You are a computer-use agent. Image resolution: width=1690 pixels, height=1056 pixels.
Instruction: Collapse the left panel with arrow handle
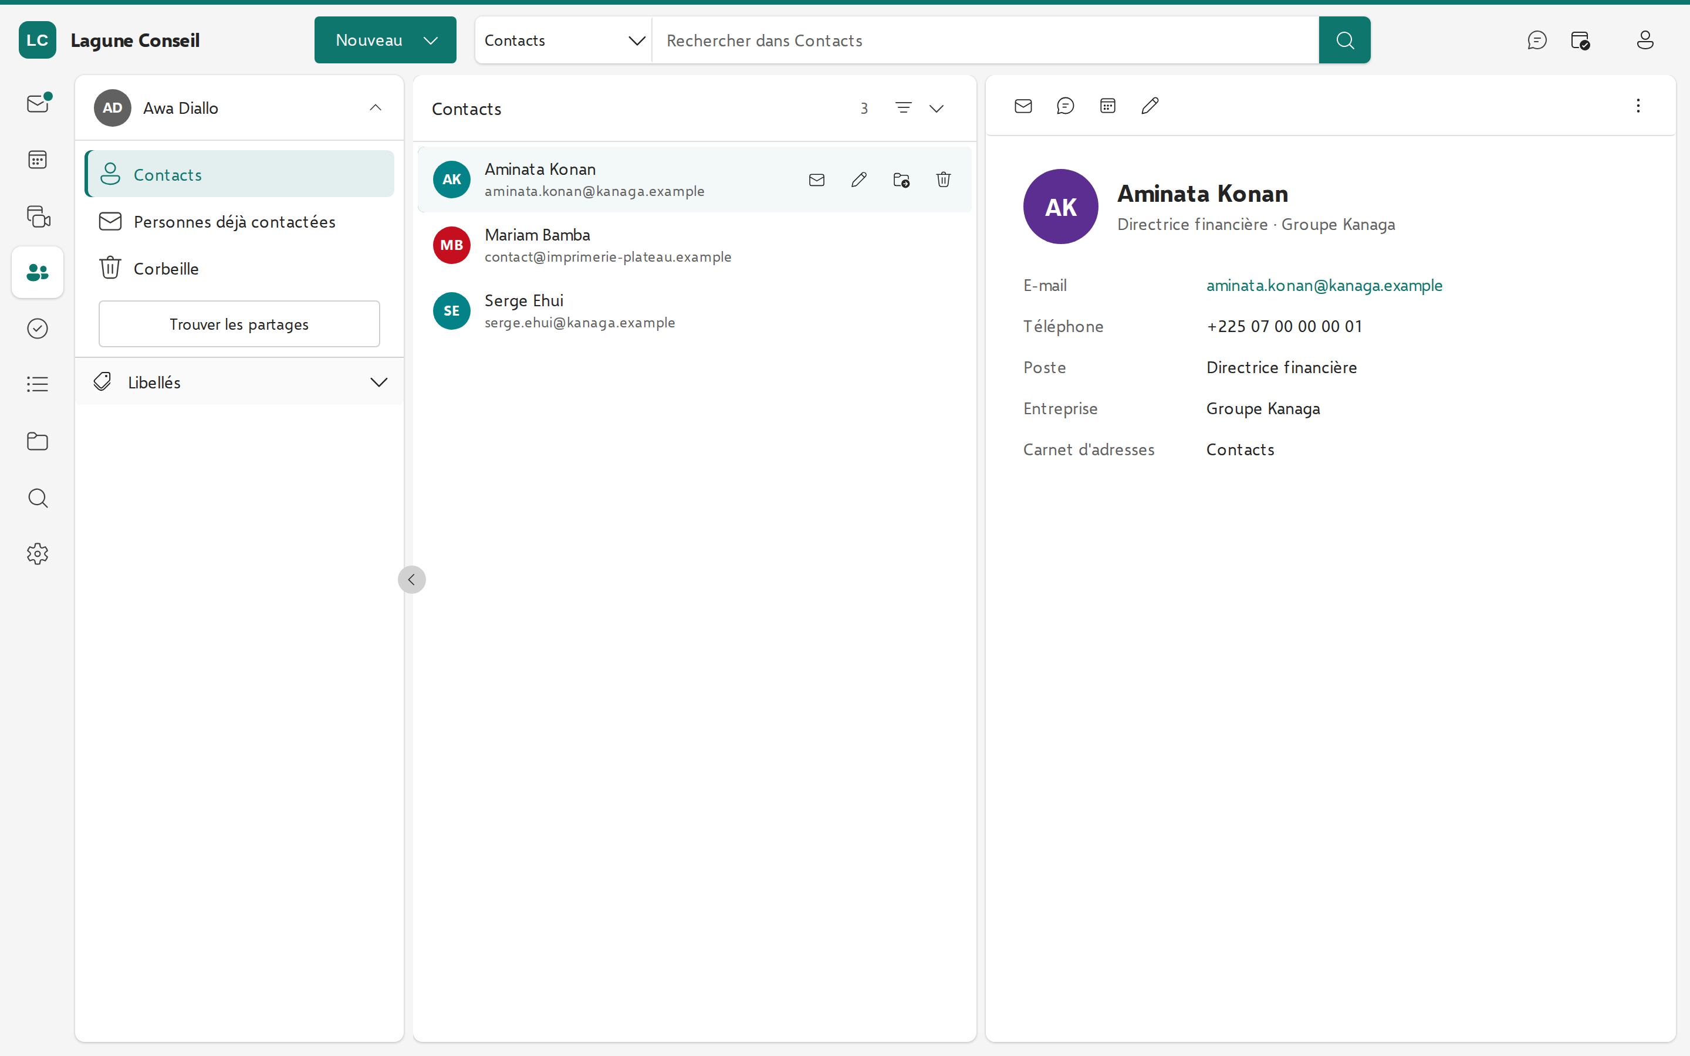[x=411, y=580]
